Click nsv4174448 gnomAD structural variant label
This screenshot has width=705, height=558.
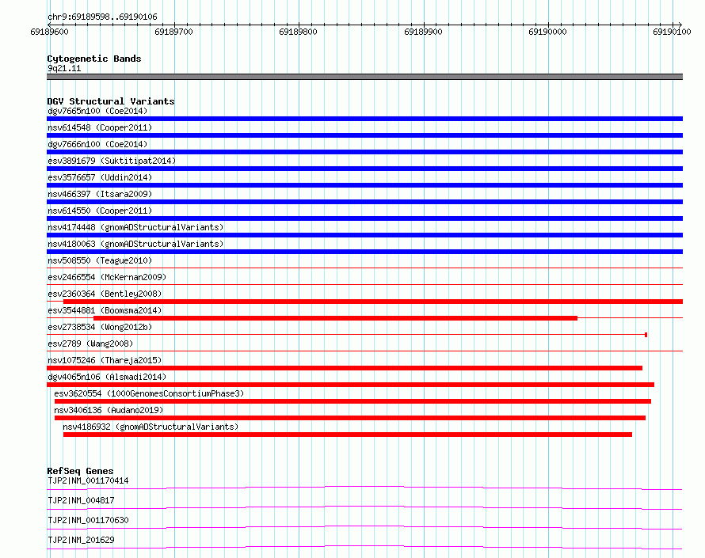[x=135, y=227]
